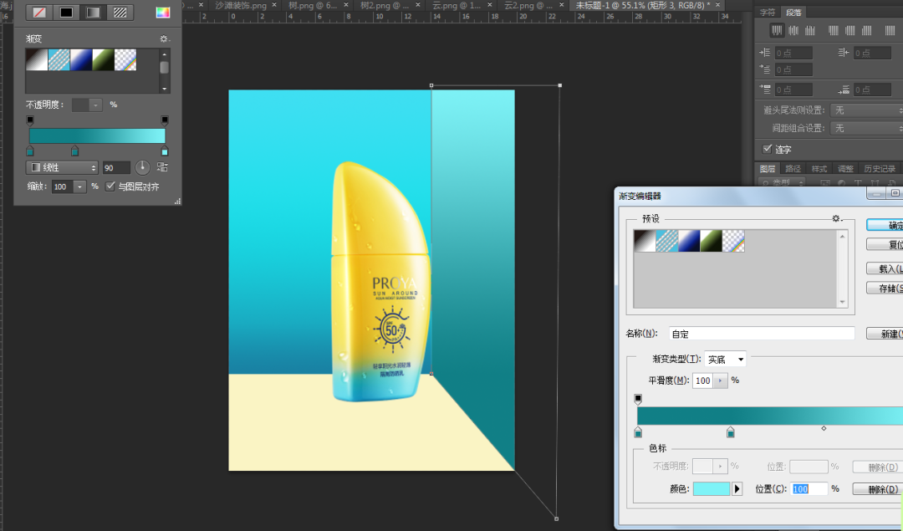The width and height of the screenshot is (903, 531).
Task: Open the 缩放 scale percentage dropdown
Action: tap(79, 186)
